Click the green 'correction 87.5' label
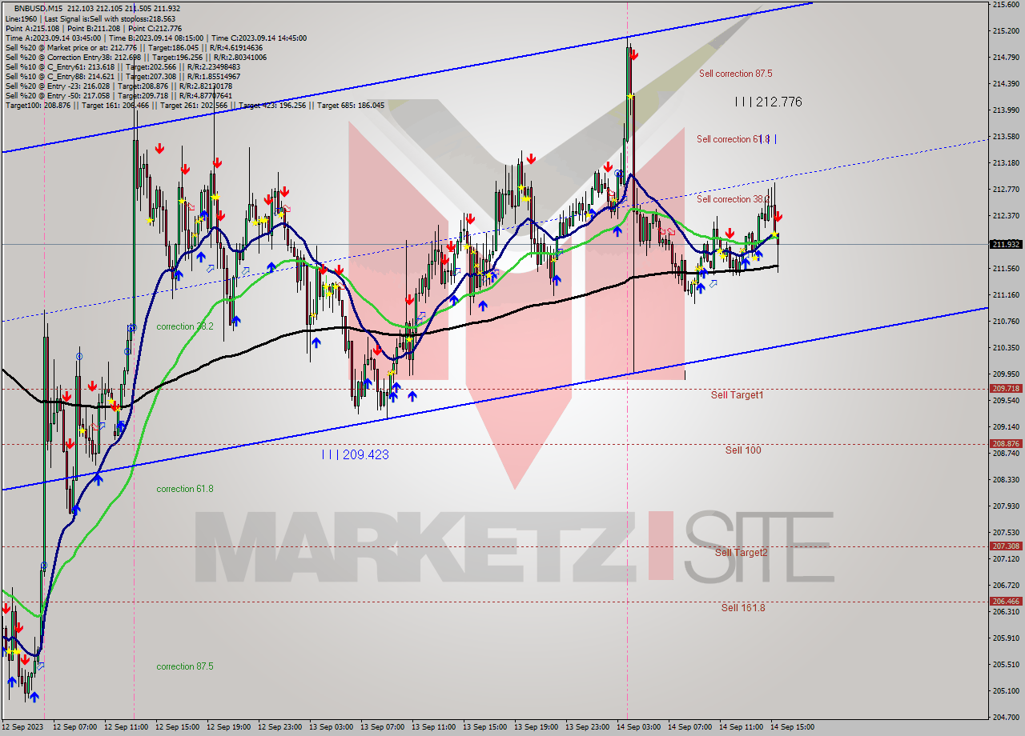Image resolution: width=1025 pixels, height=736 pixels. point(185,666)
